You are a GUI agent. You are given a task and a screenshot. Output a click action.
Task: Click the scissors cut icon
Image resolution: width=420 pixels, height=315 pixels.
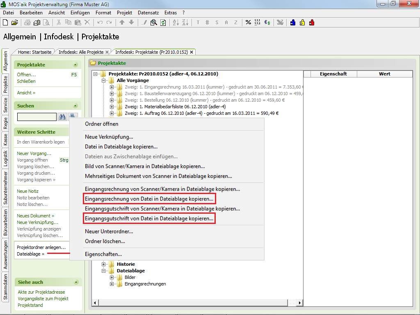(59, 23)
